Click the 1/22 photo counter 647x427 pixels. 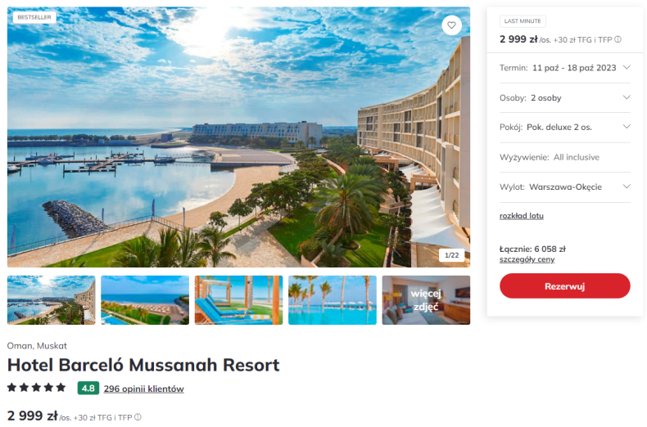(x=451, y=255)
